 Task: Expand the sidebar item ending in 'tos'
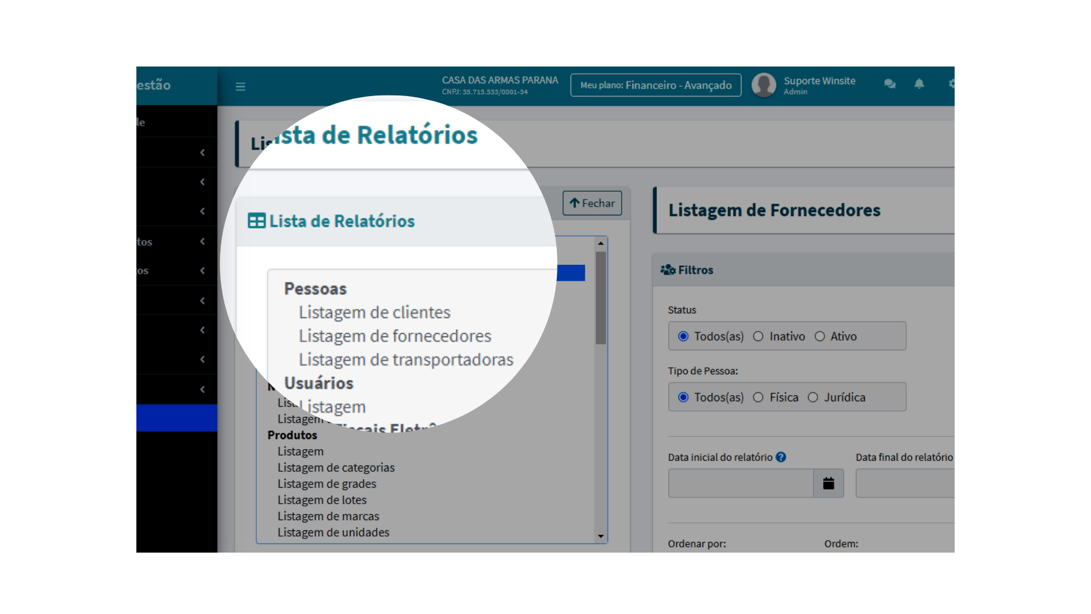coord(177,242)
